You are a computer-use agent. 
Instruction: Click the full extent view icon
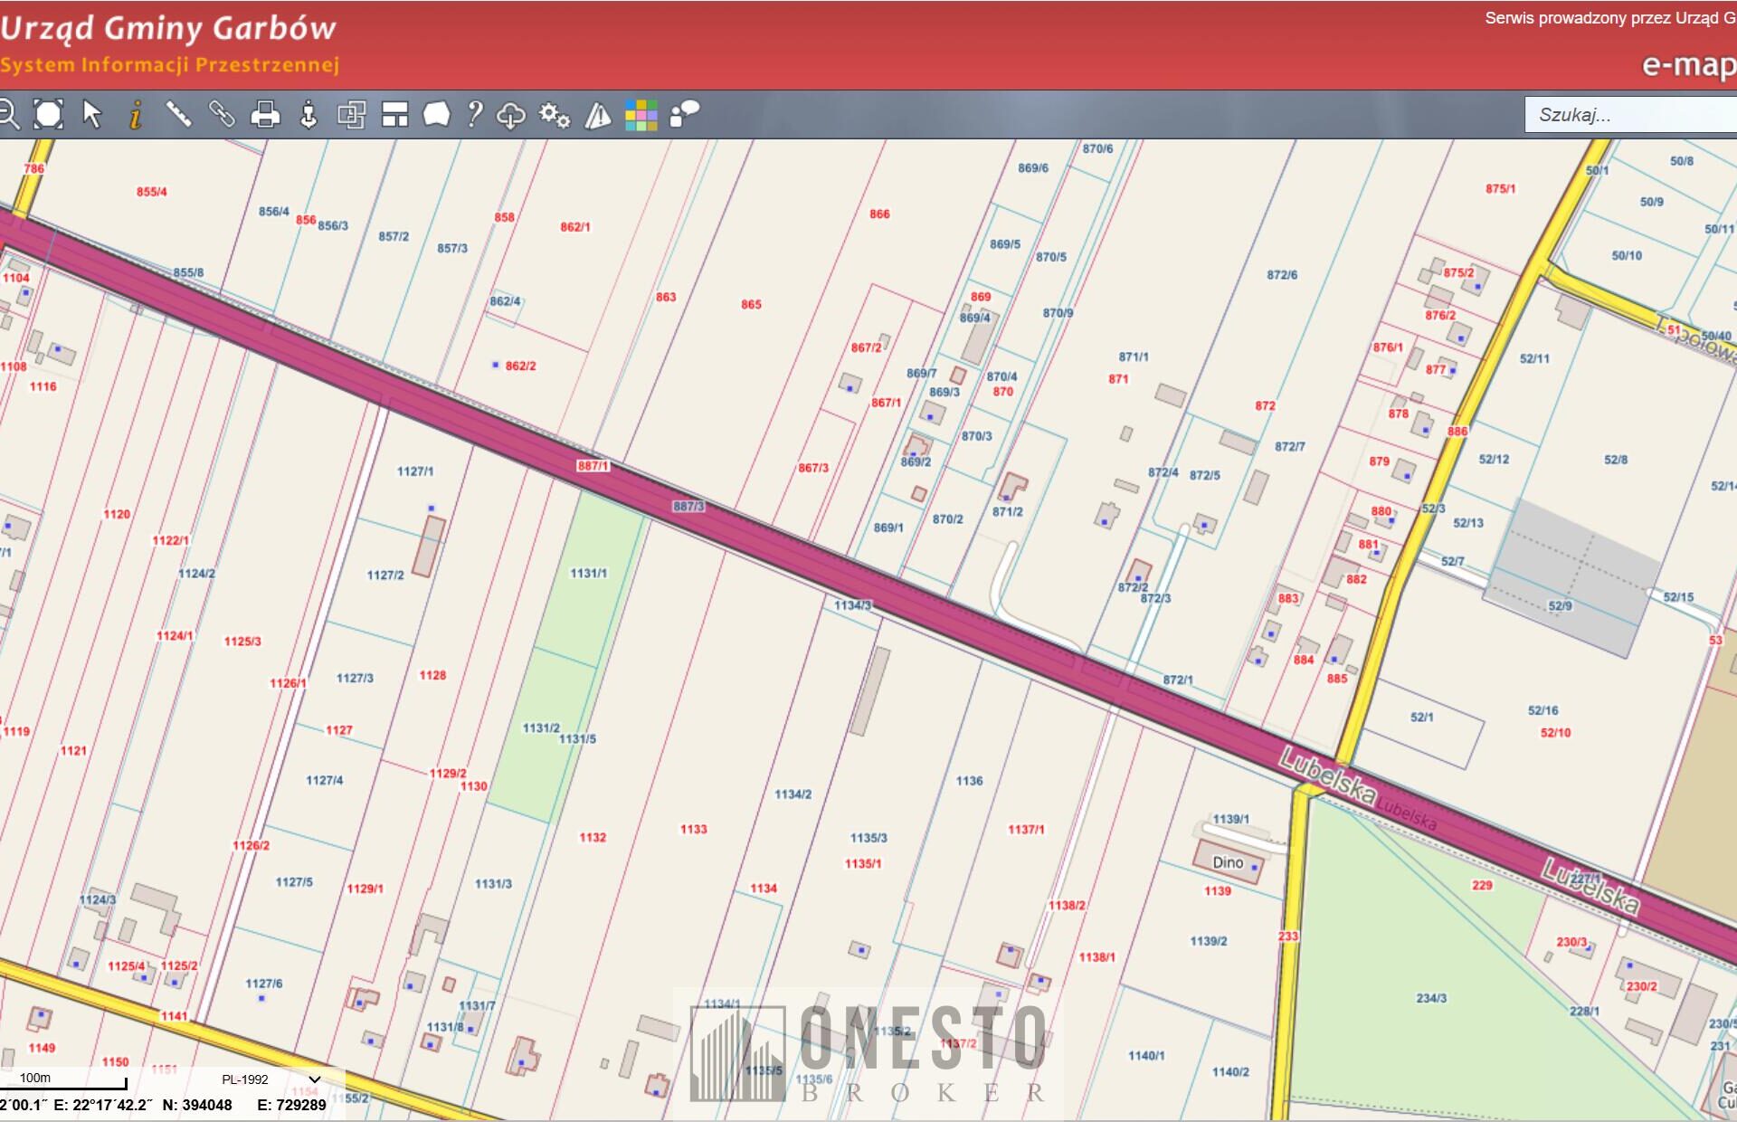coord(48,115)
